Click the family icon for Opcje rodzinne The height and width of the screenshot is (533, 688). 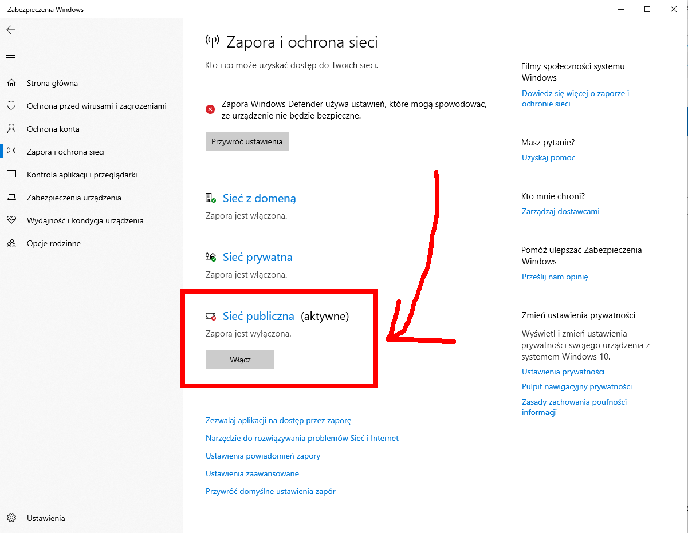pos(11,243)
